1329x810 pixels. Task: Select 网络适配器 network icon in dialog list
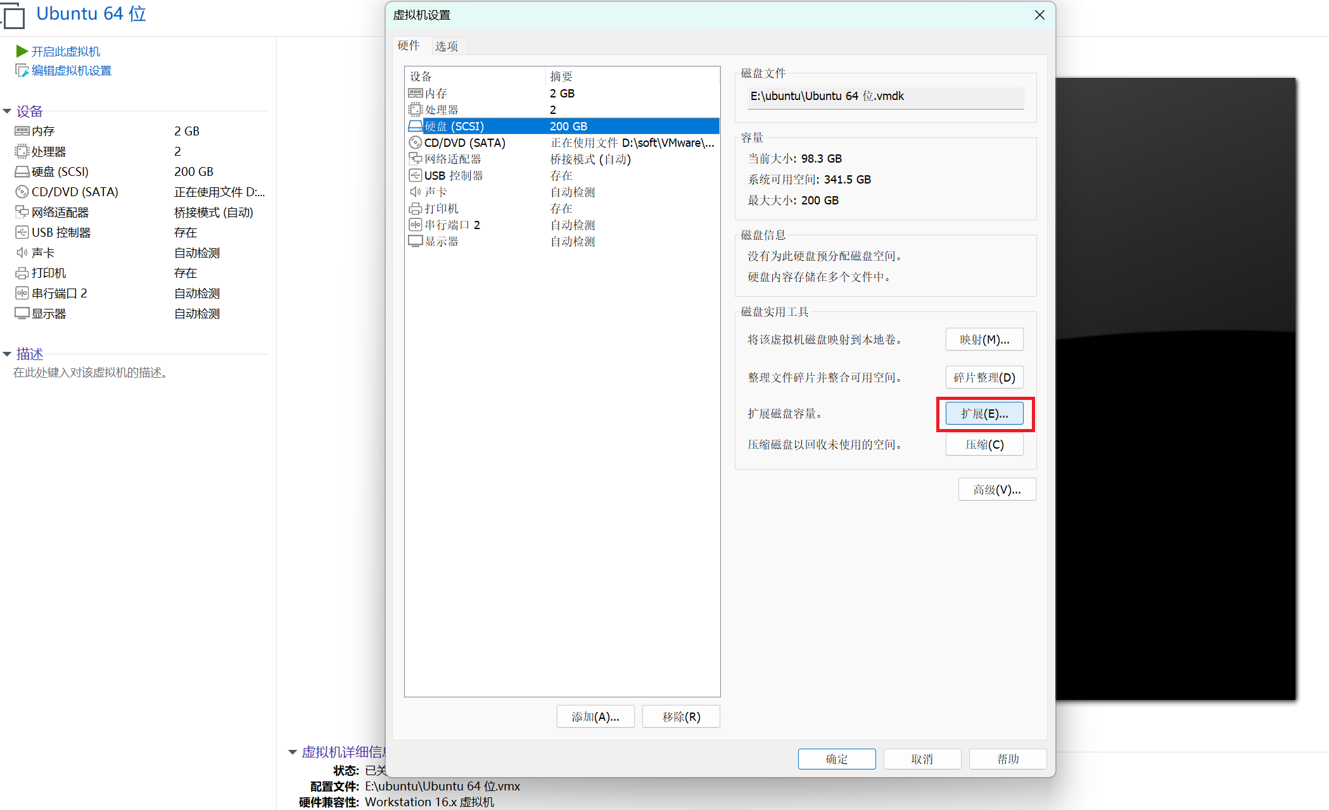416,159
